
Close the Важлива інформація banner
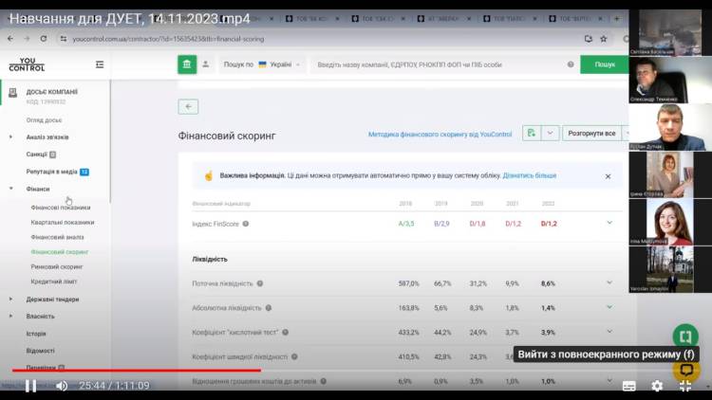coord(608,176)
